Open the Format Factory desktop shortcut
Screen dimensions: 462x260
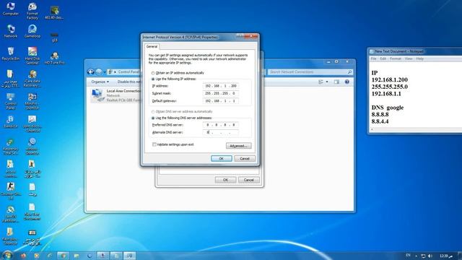(32, 12)
